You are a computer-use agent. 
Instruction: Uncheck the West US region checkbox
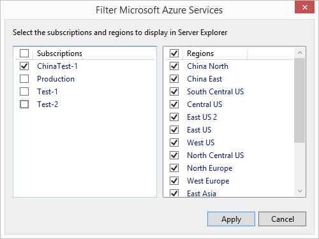pos(174,143)
